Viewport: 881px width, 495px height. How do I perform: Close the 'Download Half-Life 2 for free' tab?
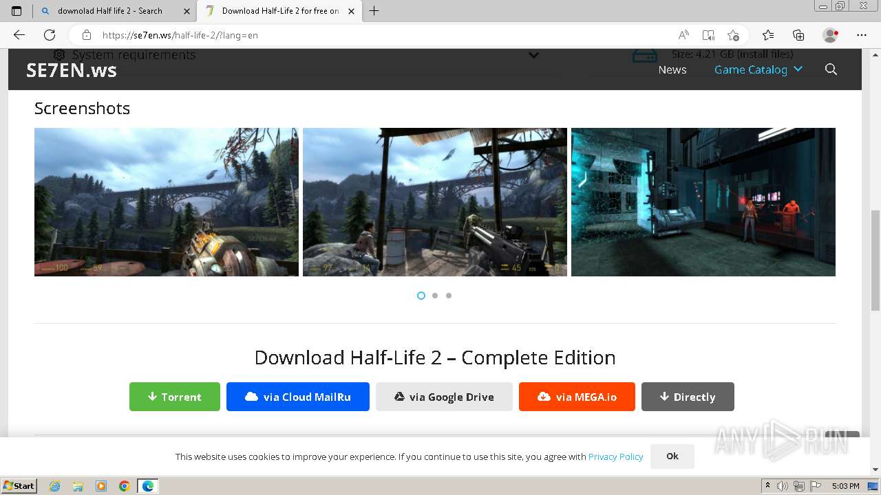tap(352, 11)
